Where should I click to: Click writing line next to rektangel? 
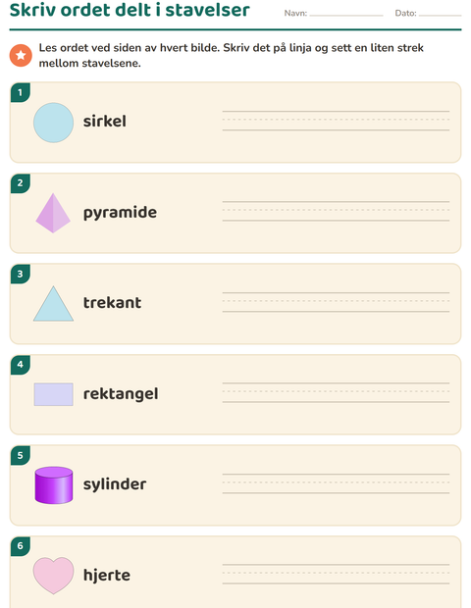336,393
